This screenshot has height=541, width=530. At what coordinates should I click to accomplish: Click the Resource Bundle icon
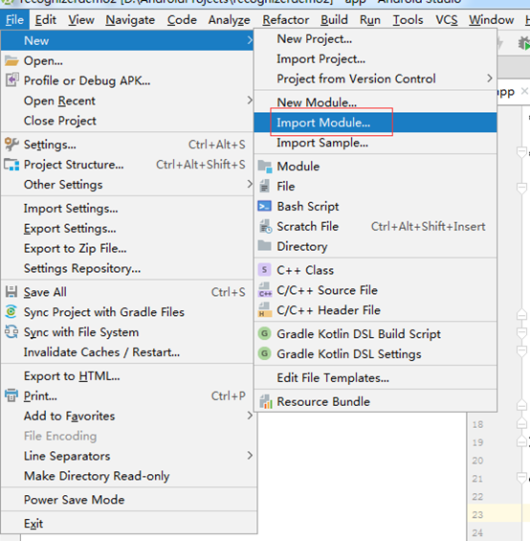(266, 401)
